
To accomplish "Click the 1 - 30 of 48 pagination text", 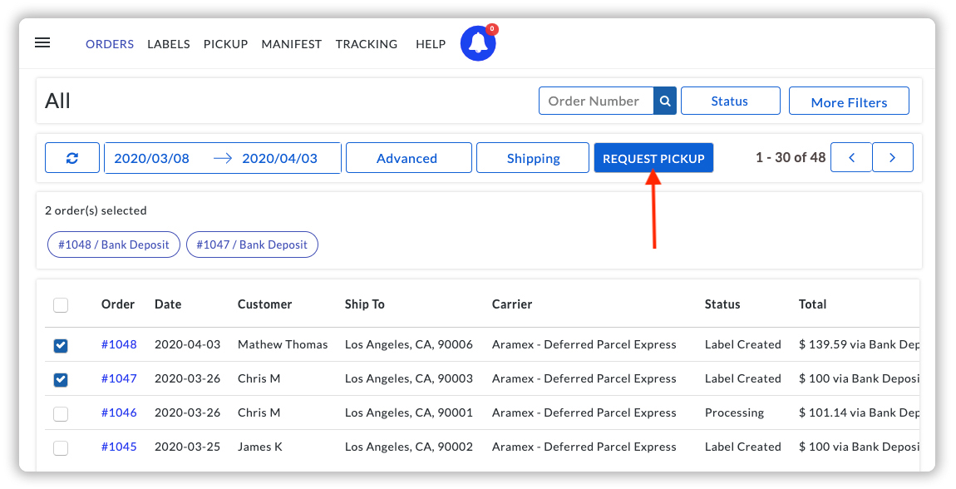I will 791,157.
